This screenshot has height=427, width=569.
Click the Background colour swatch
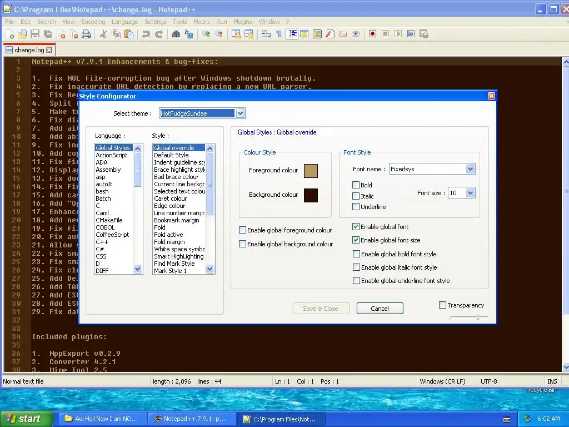point(311,195)
